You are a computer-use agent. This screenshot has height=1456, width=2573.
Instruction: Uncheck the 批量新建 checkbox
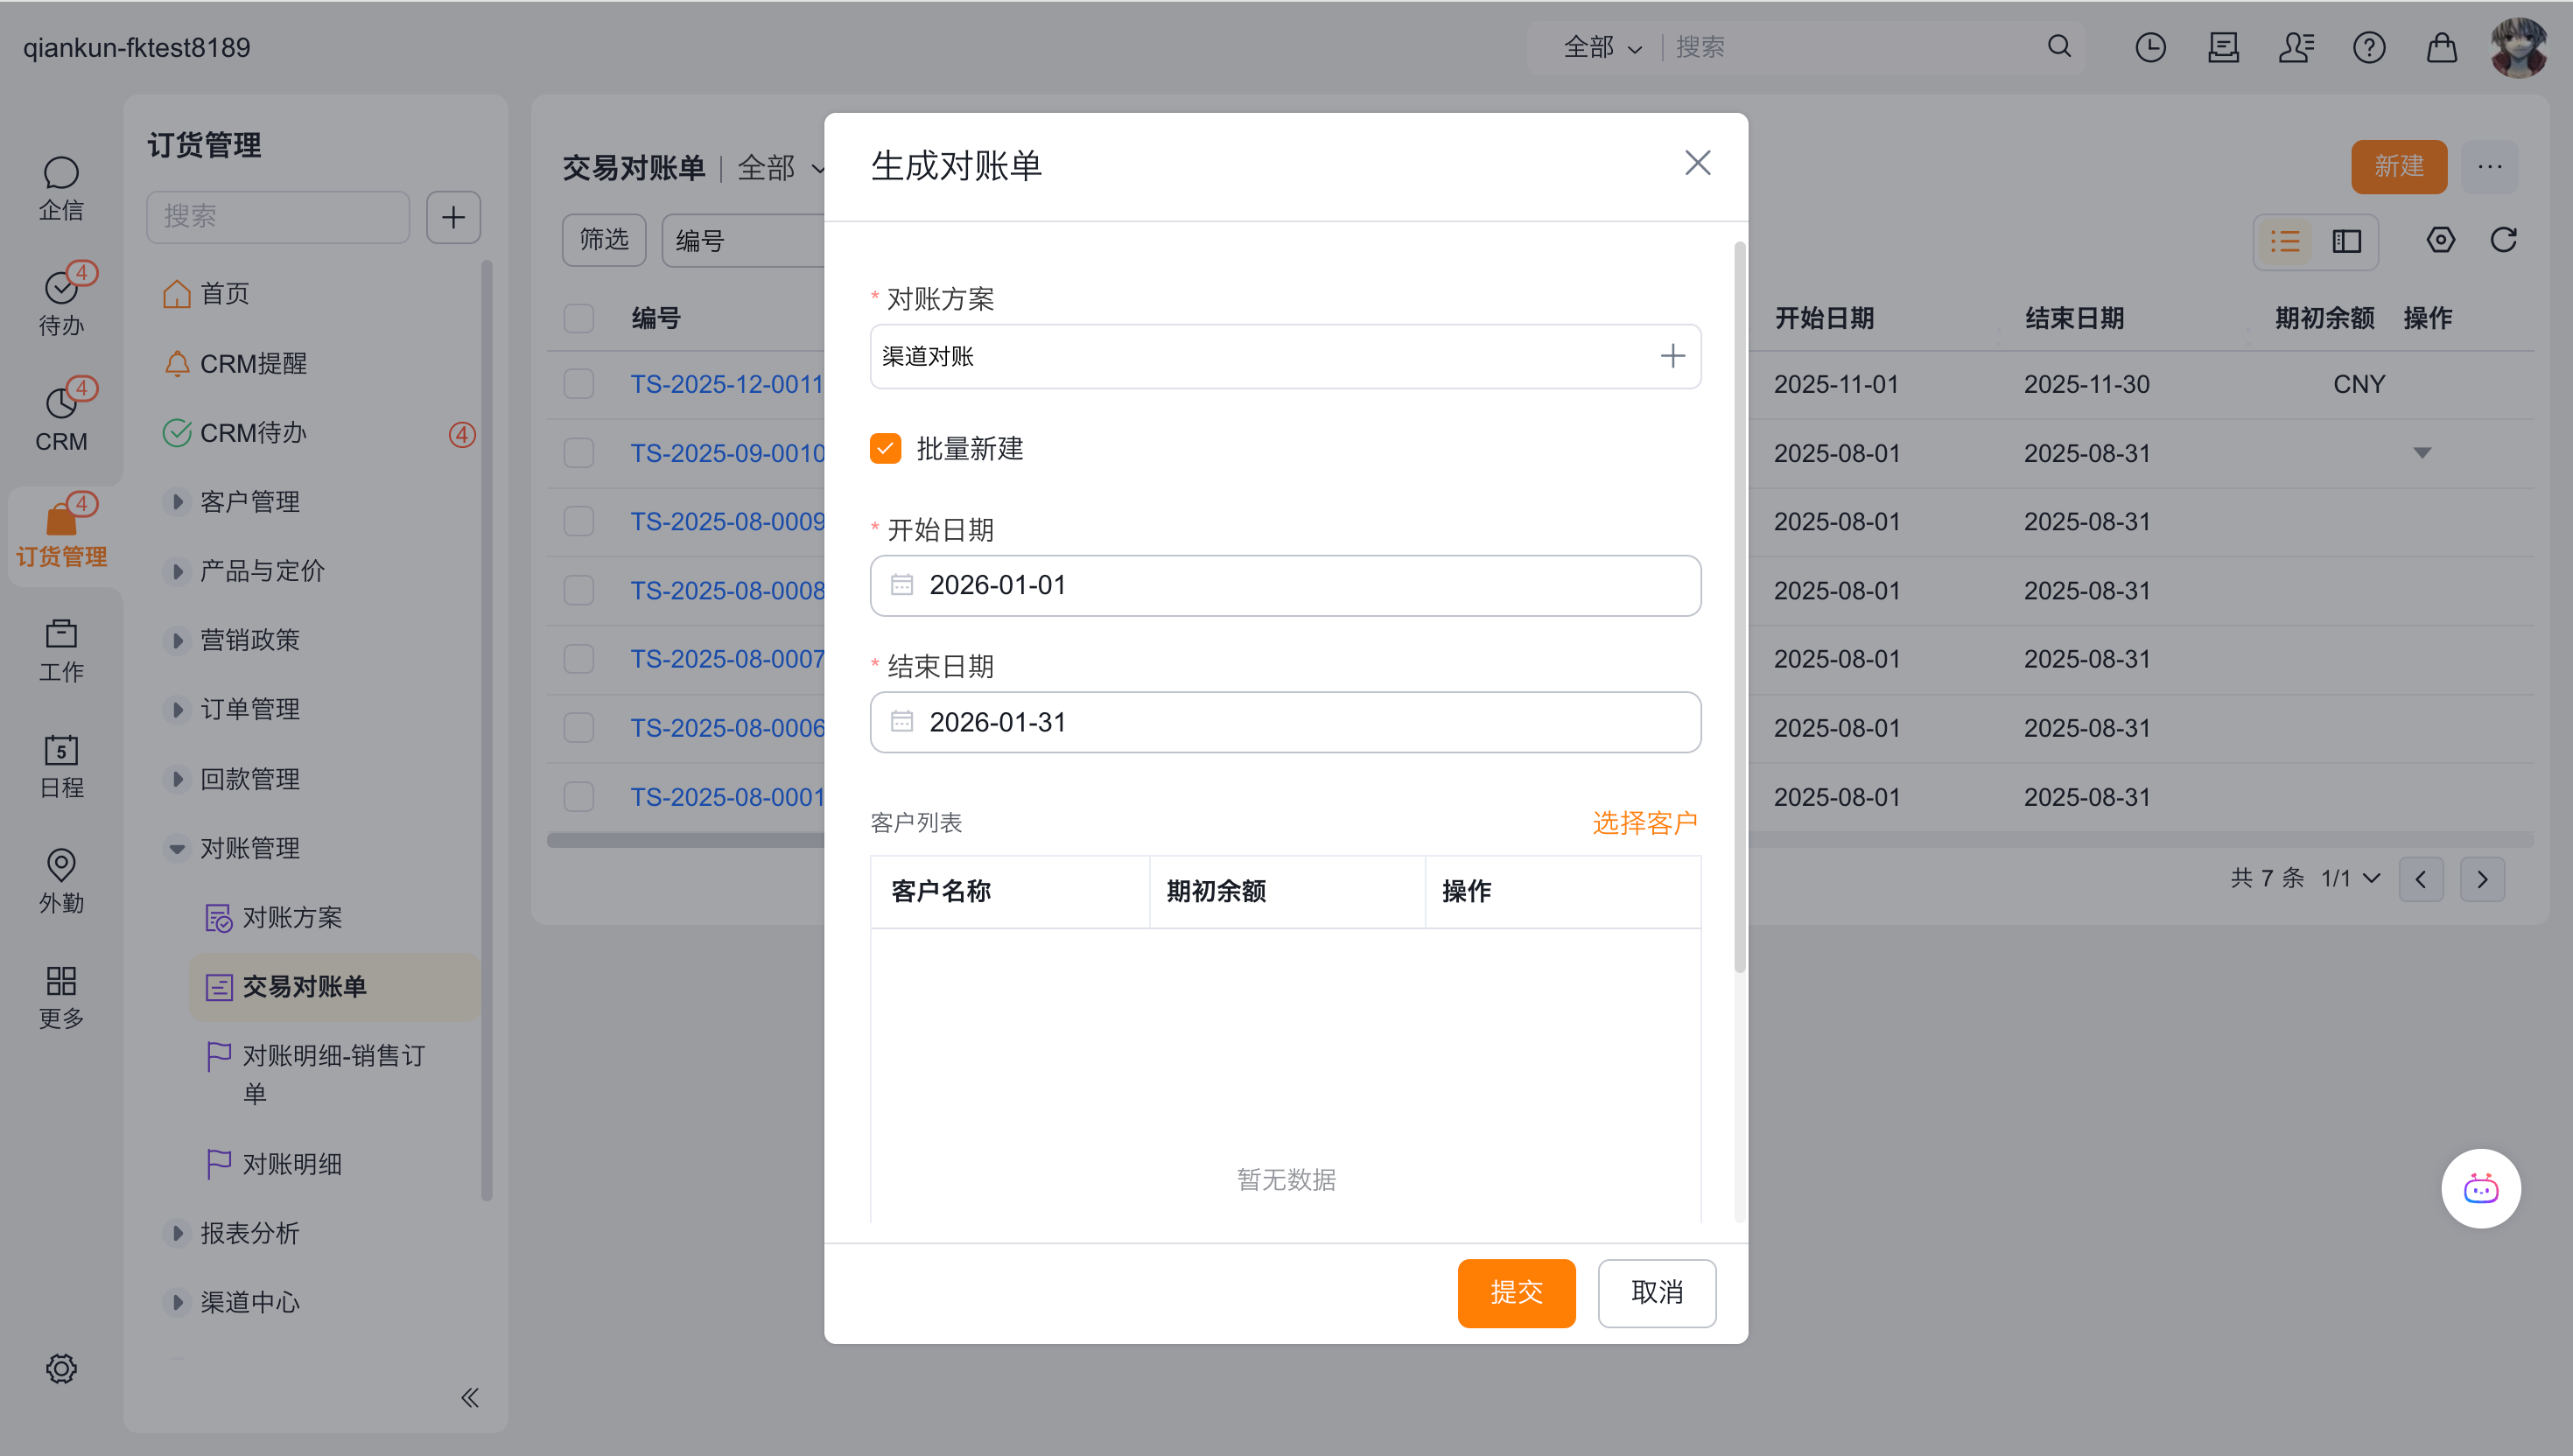tap(885, 448)
